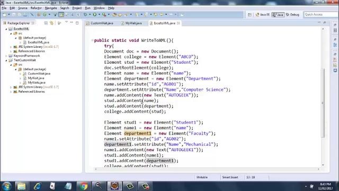Screen dimensions: 339x191
Task: Minimize the Package Explorer panel
Action: point(72,22)
